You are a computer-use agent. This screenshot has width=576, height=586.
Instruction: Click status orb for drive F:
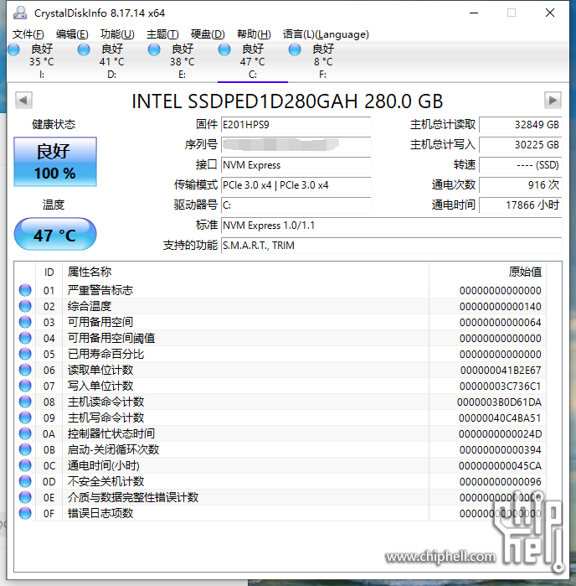295,49
